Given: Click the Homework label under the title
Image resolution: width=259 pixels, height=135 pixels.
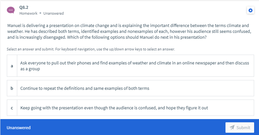Looking at the screenshot, I should pyautogui.click(x=28, y=13).
